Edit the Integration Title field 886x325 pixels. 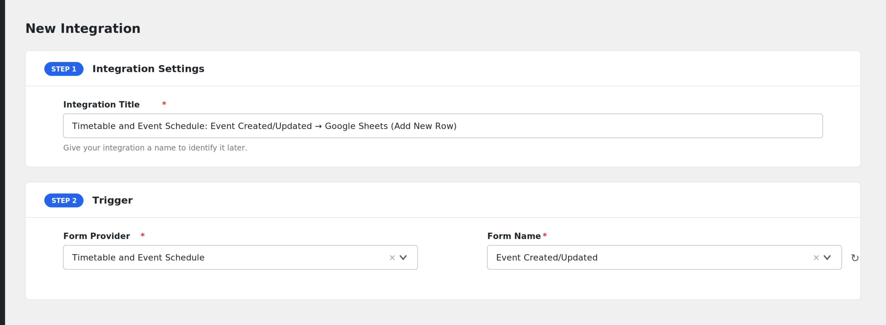pyautogui.click(x=443, y=126)
